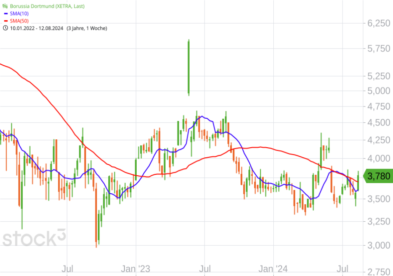The width and height of the screenshot is (393, 276).
Task: Click the 3,500 price axis label
Action: (379, 199)
